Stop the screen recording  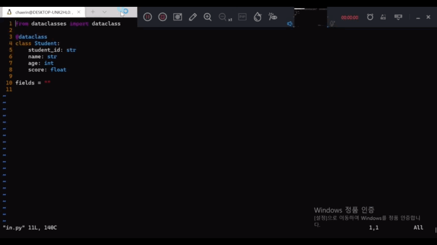click(162, 17)
